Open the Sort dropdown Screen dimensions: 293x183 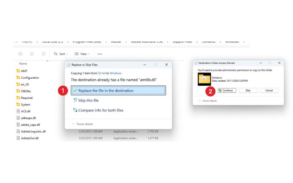61,54
